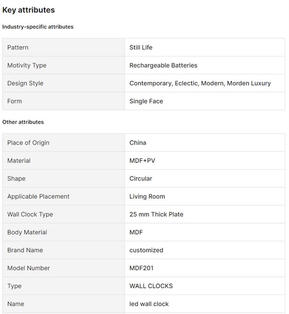Click the Place of Origin label
289x314 pixels.
click(x=28, y=143)
